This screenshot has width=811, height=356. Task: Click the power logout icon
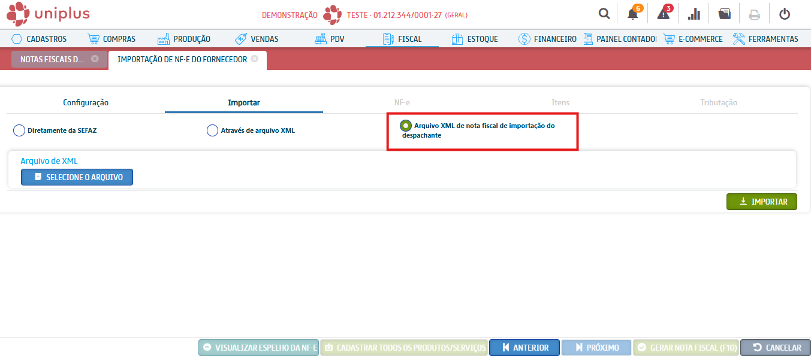coord(785,14)
